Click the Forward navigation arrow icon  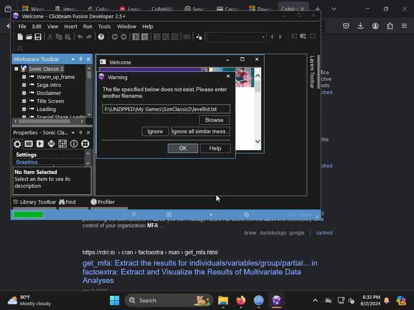click(x=124, y=37)
